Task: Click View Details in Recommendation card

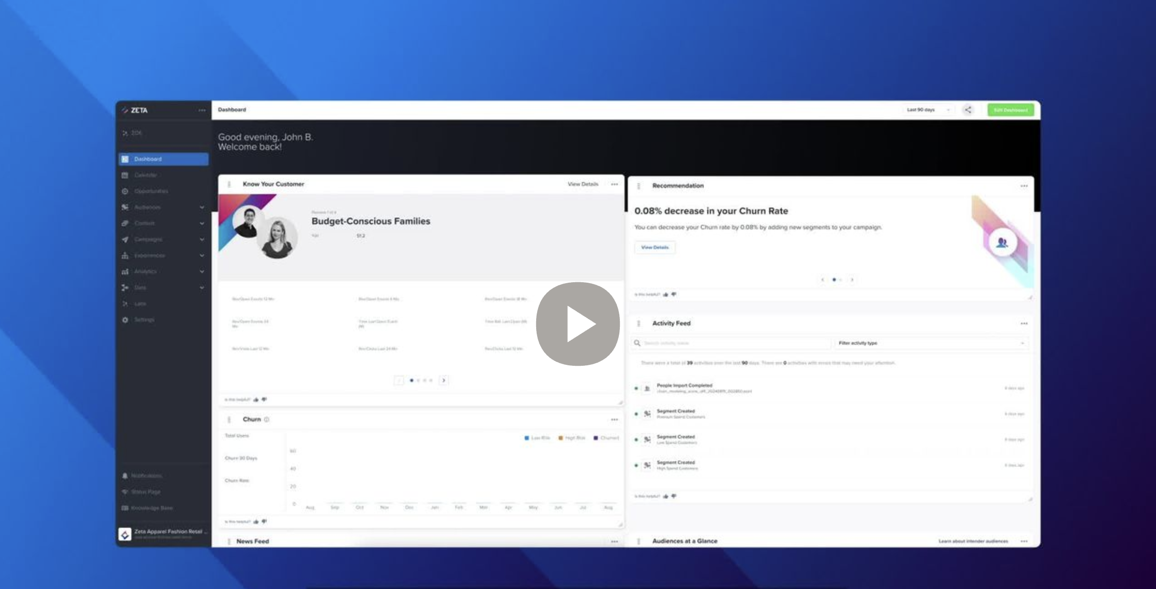Action: coord(655,247)
